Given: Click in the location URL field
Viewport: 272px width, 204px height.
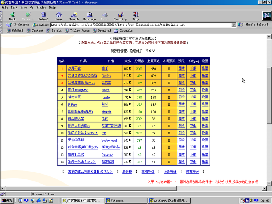Looking at the screenshot, I should tap(140, 25).
